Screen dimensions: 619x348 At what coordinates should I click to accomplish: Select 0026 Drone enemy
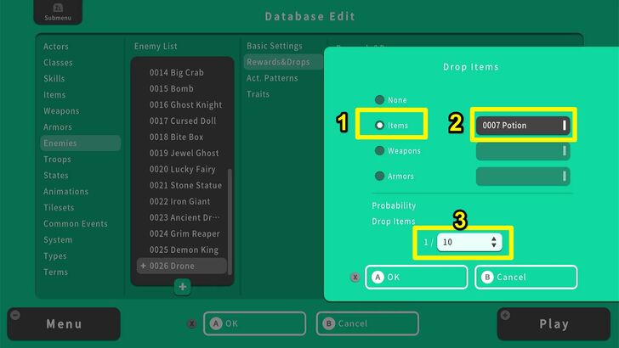point(182,266)
